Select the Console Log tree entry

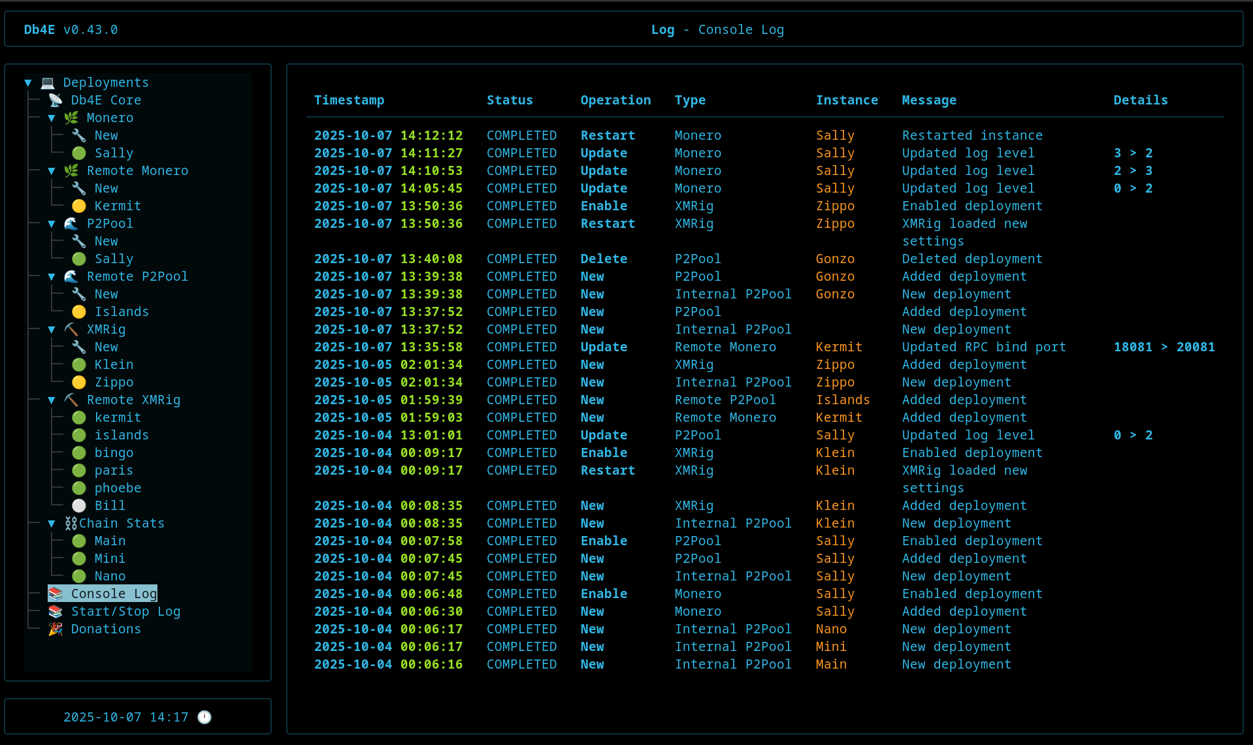[x=114, y=594]
